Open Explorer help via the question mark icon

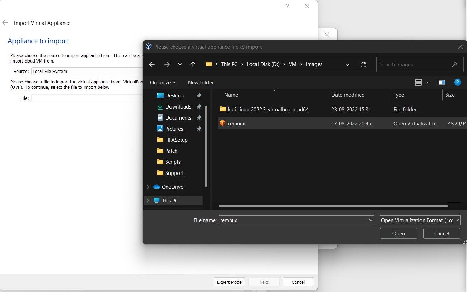tap(457, 82)
